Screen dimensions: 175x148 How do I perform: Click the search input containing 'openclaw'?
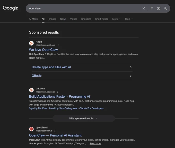click(84, 8)
